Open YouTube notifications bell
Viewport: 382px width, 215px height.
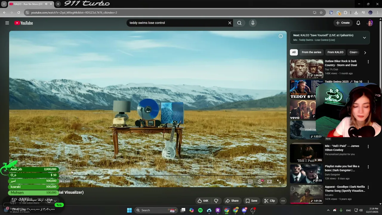click(x=358, y=23)
